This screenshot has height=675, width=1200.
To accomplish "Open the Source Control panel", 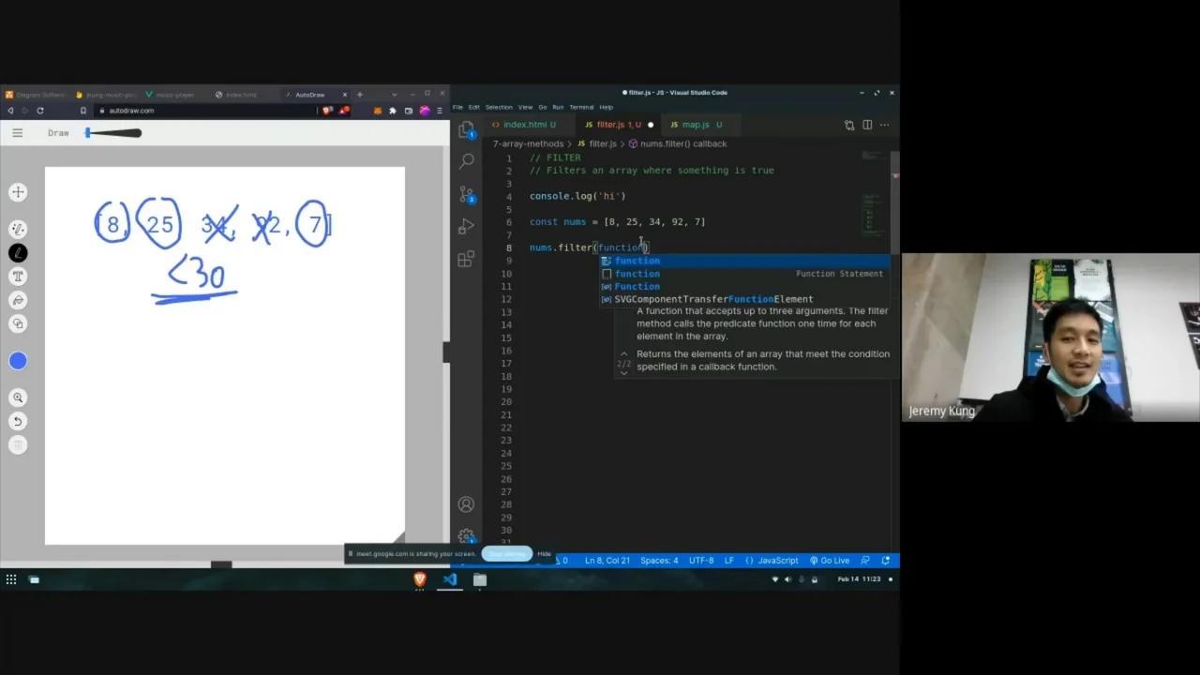I will click(466, 194).
